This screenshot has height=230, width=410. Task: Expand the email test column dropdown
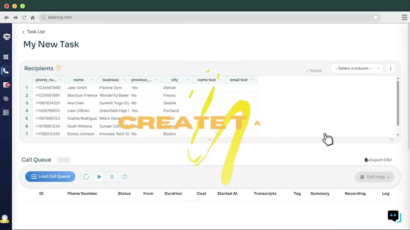pos(253,80)
